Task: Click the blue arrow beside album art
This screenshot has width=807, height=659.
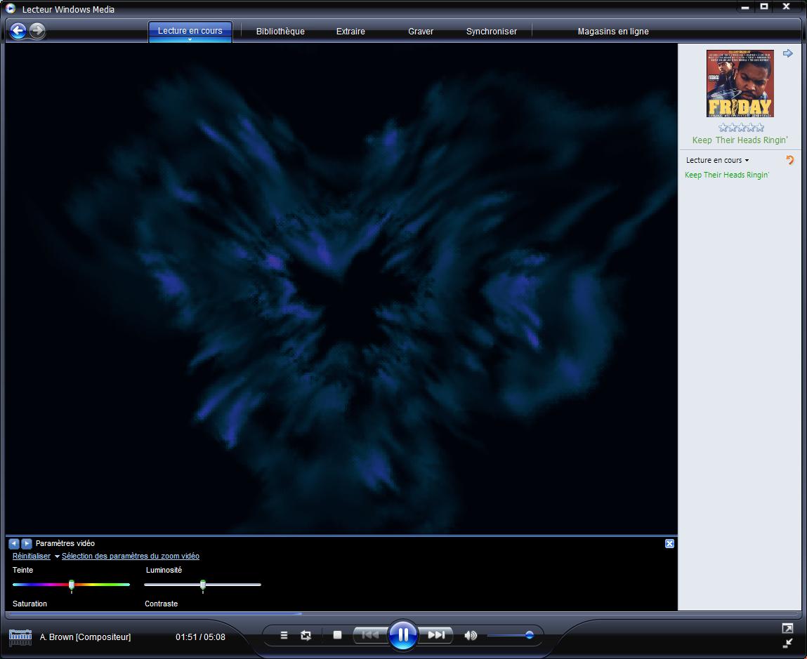Action: [x=787, y=53]
